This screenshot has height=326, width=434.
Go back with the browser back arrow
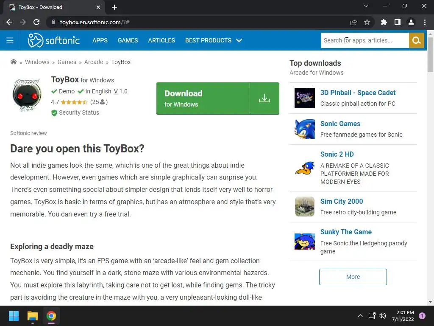point(9,22)
